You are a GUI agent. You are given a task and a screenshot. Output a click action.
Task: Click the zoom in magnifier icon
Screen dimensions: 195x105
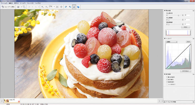pyautogui.click(x=42, y=7)
